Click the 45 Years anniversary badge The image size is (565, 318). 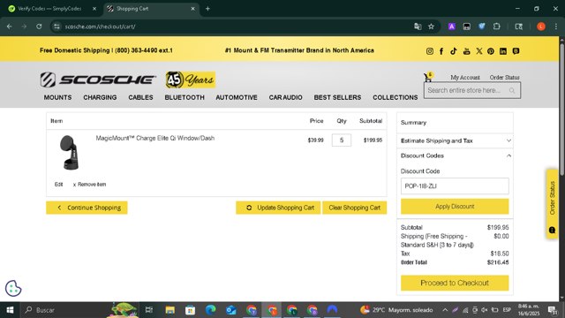point(191,79)
